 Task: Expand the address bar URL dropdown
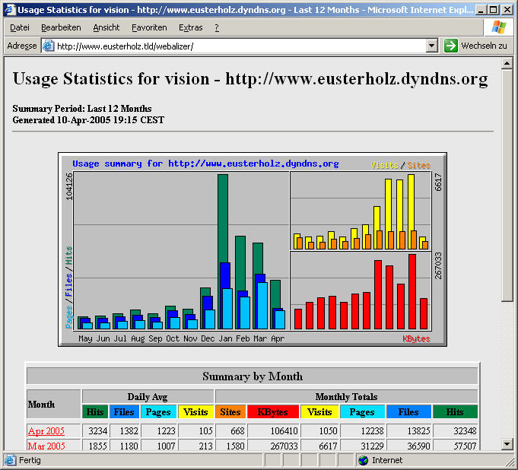tap(432, 46)
